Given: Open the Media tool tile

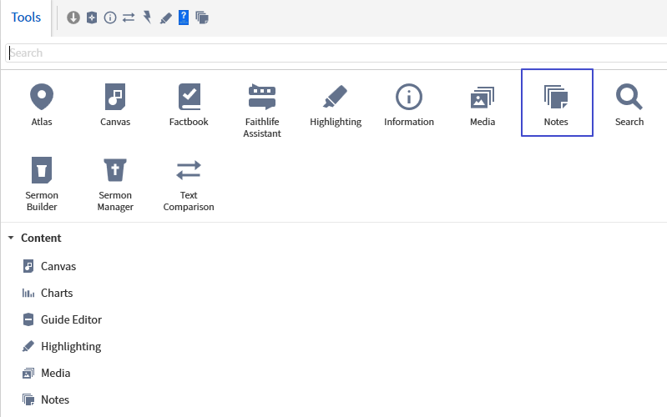Looking at the screenshot, I should pos(483,105).
